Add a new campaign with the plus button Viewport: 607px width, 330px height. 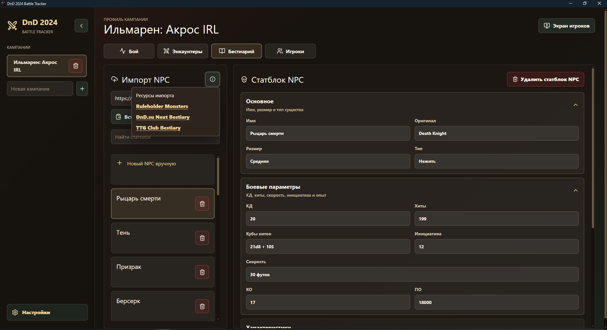tap(82, 89)
